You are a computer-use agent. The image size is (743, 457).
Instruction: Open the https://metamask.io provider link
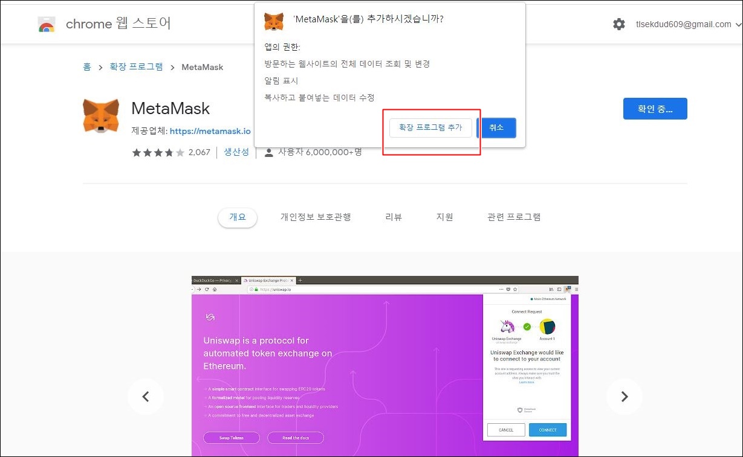click(210, 131)
